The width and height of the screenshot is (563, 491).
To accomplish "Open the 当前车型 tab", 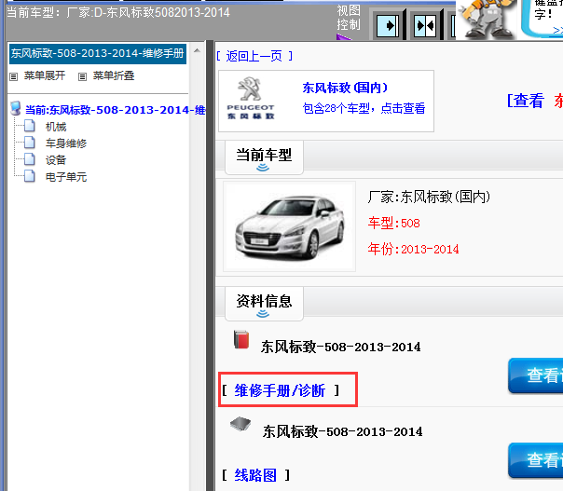I will (264, 157).
